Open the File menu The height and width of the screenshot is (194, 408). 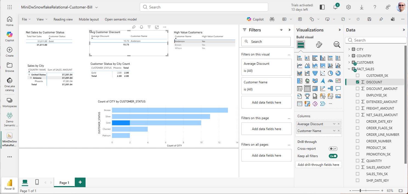coord(26,19)
